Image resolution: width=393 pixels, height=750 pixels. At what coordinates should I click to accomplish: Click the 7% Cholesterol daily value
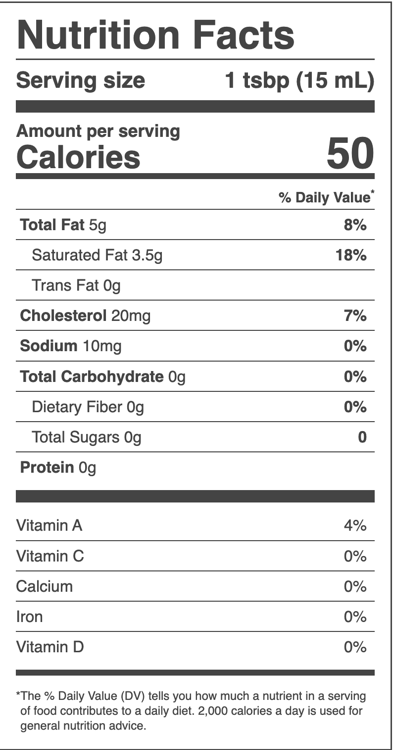coord(355,316)
